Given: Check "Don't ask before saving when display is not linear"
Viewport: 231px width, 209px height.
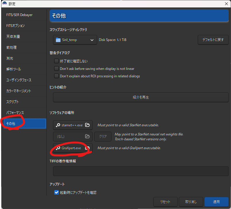Looking at the screenshot, I should point(56,68).
